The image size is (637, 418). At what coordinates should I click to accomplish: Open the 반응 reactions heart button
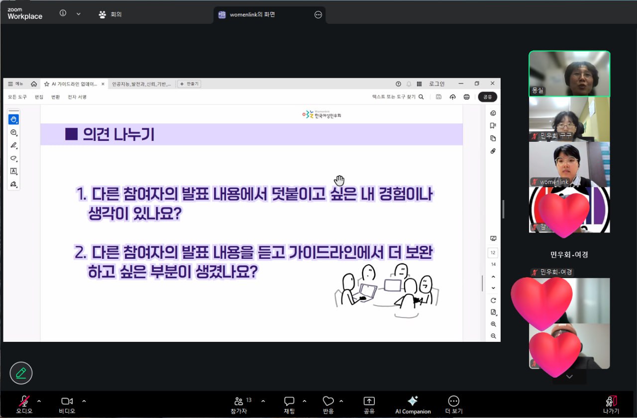(328, 405)
